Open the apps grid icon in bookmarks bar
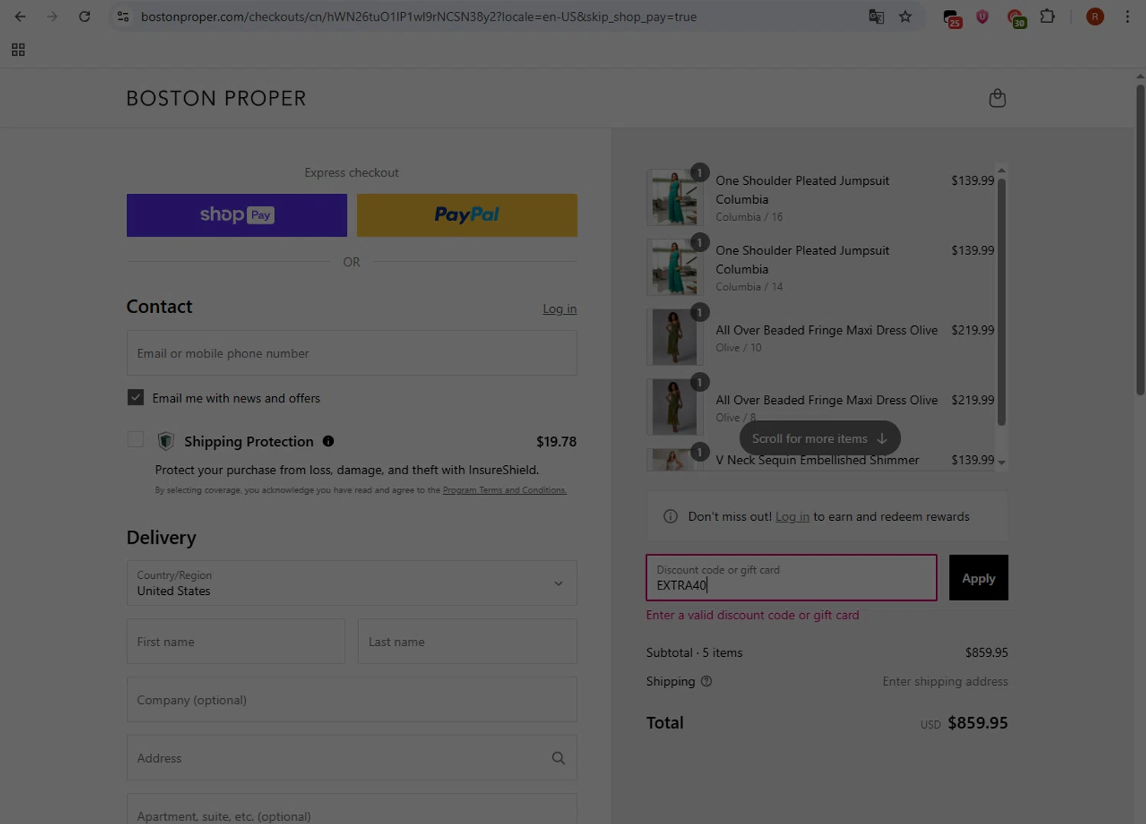The image size is (1146, 824). pyautogui.click(x=18, y=50)
